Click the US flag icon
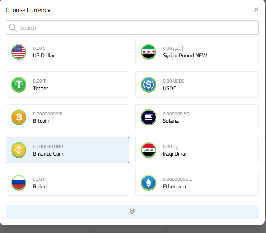Image resolution: width=266 pixels, height=233 pixels. 19,52
